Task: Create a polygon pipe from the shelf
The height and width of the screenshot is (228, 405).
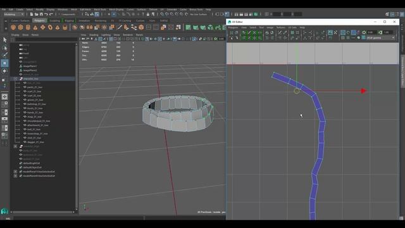Action: click(65, 27)
